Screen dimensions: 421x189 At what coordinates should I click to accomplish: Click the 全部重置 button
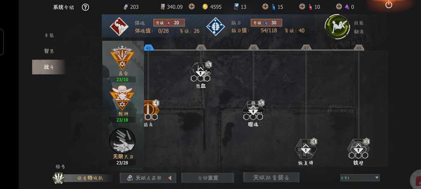click(x=208, y=178)
